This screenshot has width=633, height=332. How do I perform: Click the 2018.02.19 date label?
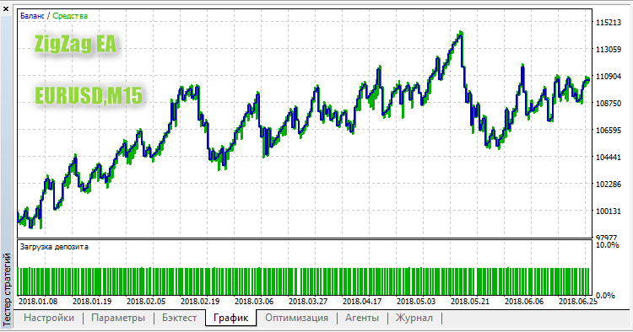[x=200, y=302]
